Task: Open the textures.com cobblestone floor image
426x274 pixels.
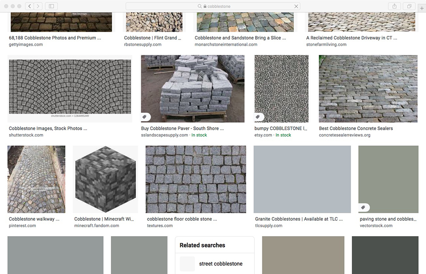Action: [196, 179]
